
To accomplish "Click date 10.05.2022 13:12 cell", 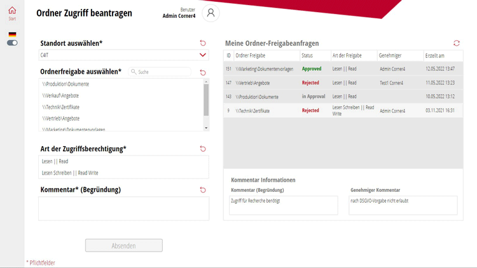I will [x=440, y=97].
